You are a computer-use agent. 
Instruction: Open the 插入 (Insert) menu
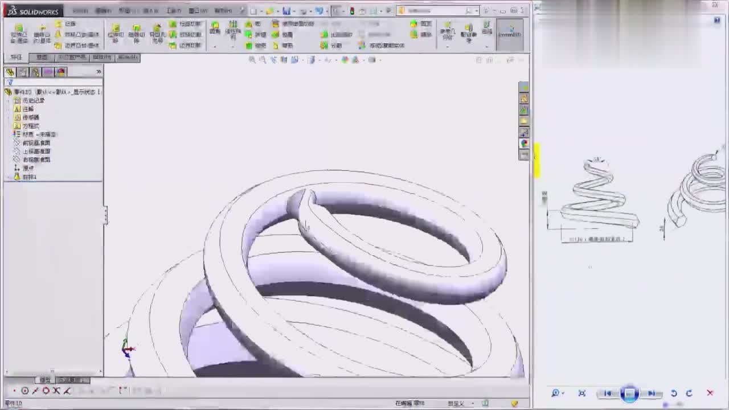(150, 11)
